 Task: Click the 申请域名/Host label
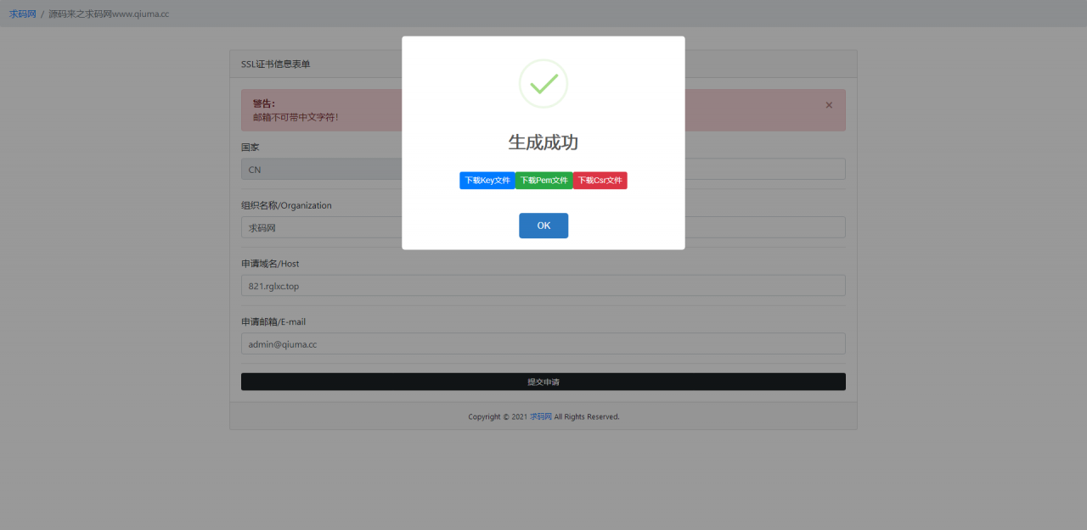coord(270,264)
